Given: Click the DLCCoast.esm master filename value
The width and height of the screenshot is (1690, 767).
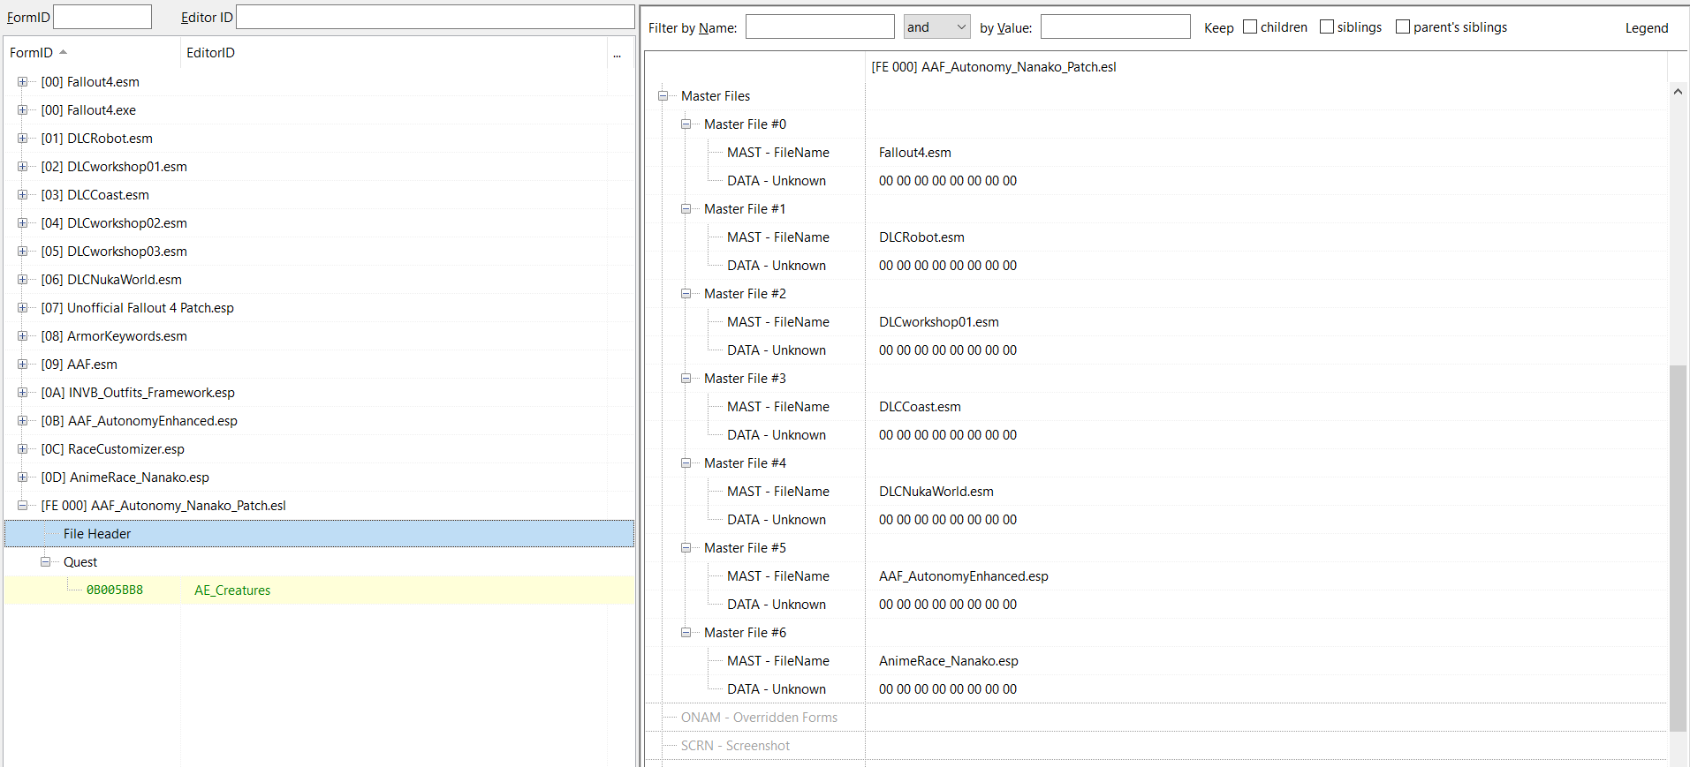Looking at the screenshot, I should (x=920, y=407).
